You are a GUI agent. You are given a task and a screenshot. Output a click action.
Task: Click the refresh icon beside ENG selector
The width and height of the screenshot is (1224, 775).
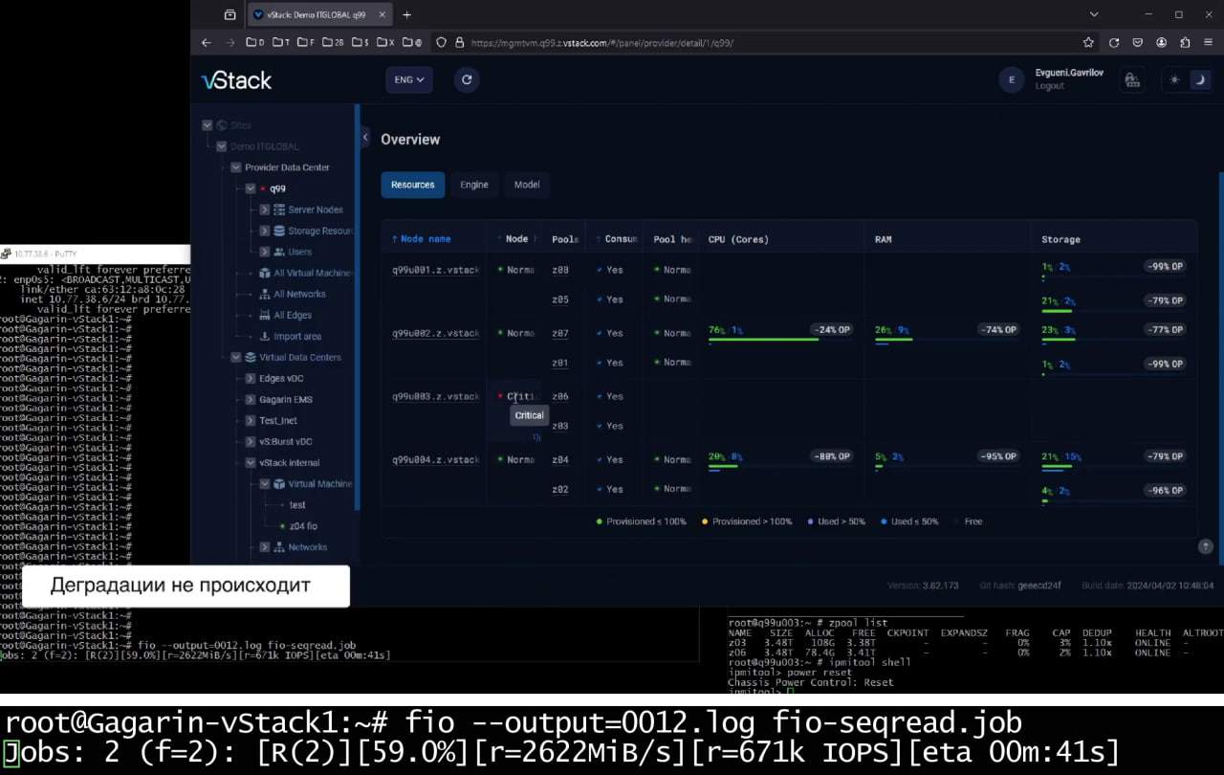click(x=467, y=80)
